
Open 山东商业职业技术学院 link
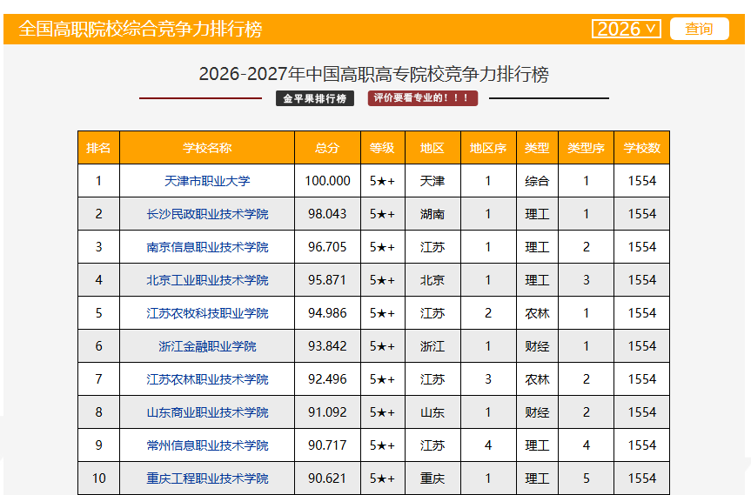pos(207,412)
